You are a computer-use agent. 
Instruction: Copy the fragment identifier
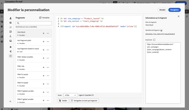[x=162, y=30]
